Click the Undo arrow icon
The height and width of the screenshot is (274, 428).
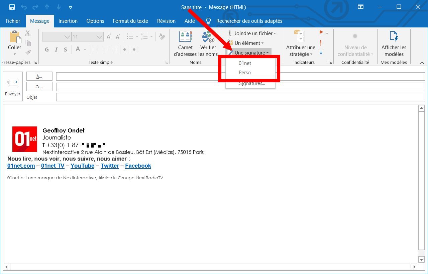click(24, 7)
